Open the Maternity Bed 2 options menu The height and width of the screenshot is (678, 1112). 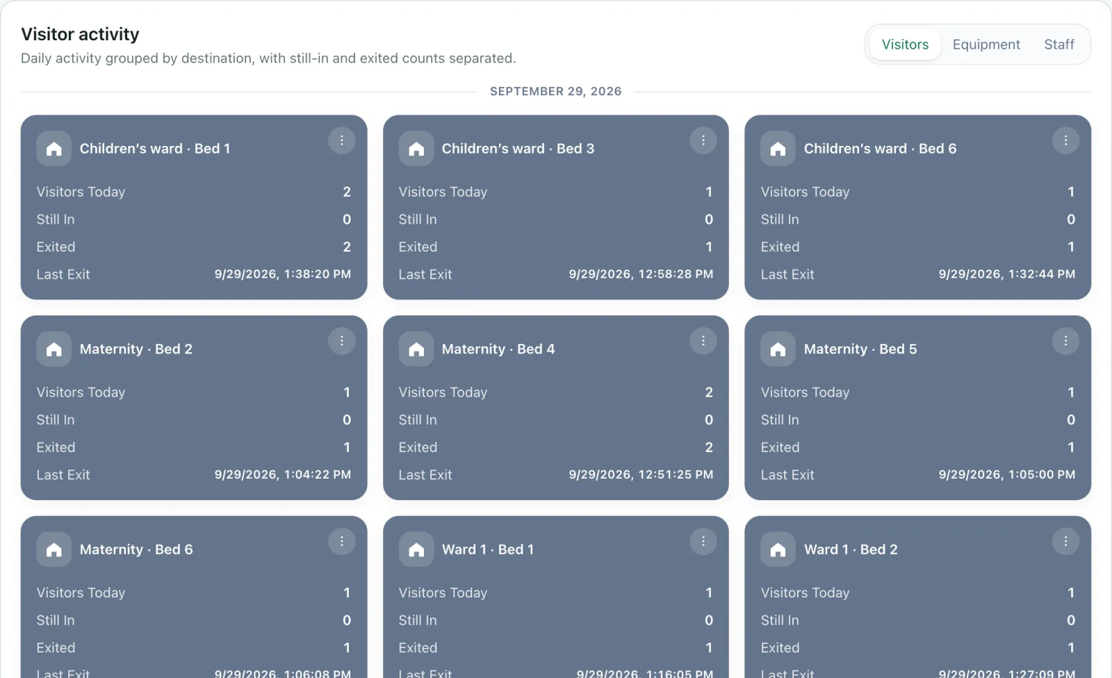tap(341, 341)
